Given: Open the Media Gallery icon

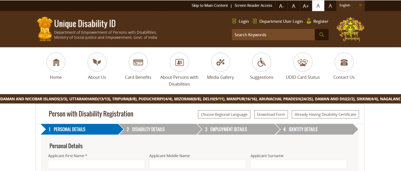Looking at the screenshot, I should [x=220, y=62].
